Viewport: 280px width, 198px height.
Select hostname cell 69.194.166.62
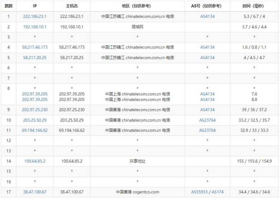tap(72, 130)
